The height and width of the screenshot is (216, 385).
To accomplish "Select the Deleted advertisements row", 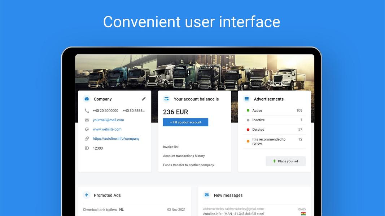I will pos(274,130).
